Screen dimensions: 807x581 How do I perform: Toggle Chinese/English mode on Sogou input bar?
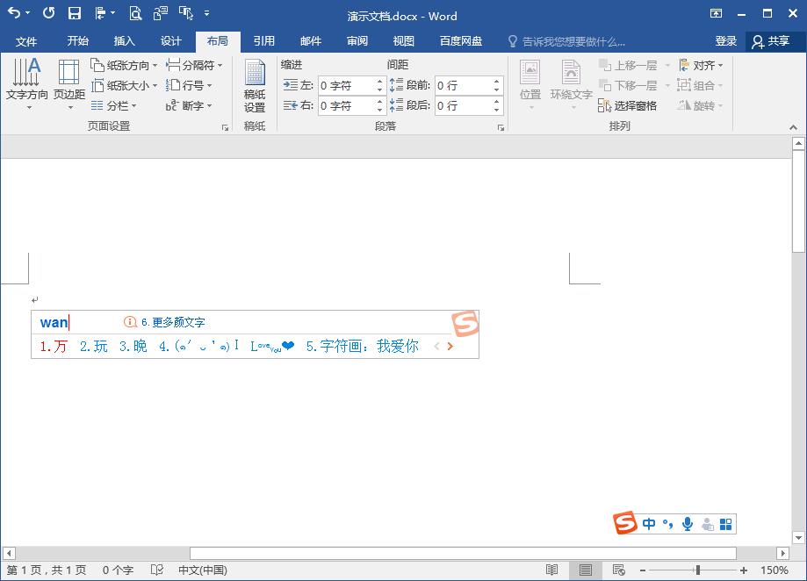648,523
